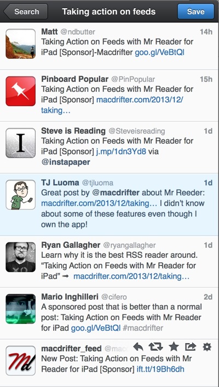Viewport: 219px width, 387px height.
Task: Open Steve is Reading's avatar icon
Action: [x=21, y=143]
